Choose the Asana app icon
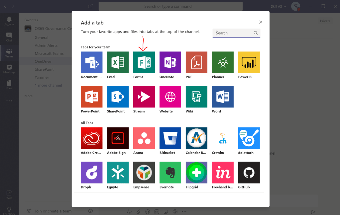Screen dimensions: 340x215 [144, 138]
